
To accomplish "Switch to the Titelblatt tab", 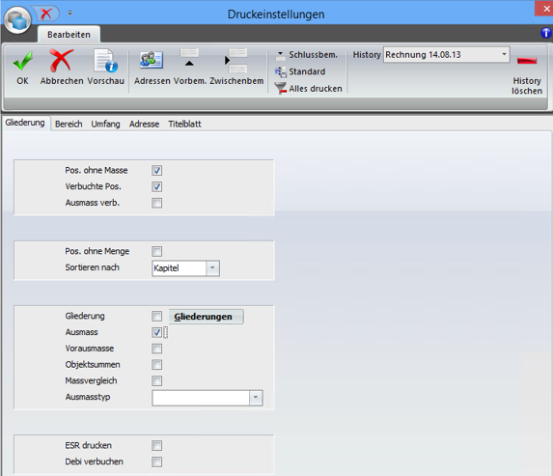I will [x=184, y=125].
